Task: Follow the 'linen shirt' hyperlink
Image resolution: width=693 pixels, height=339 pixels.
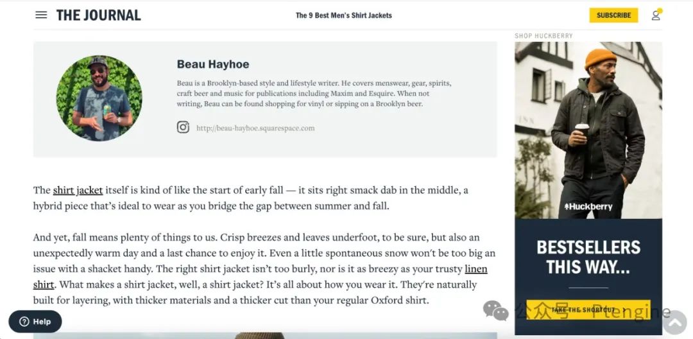Action: tap(475, 269)
